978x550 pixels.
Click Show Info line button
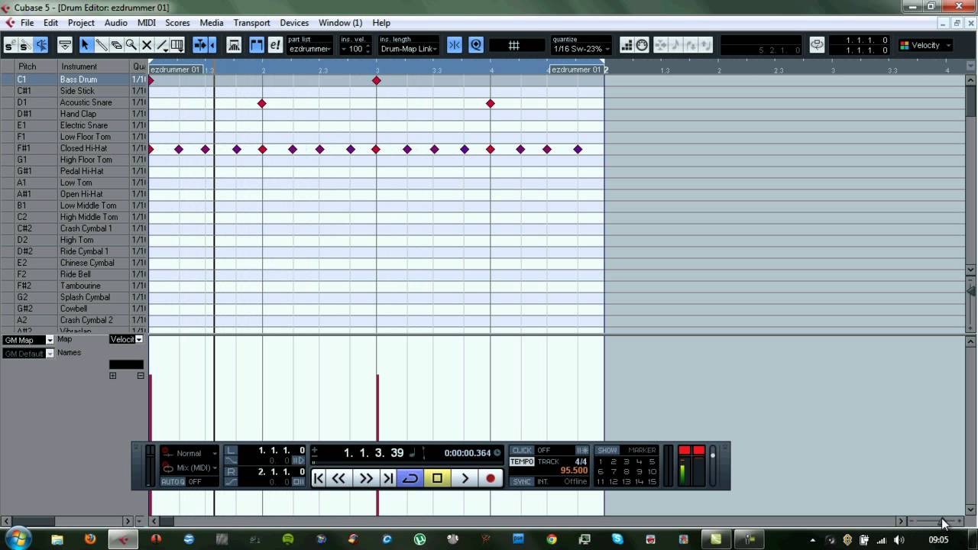tap(65, 45)
